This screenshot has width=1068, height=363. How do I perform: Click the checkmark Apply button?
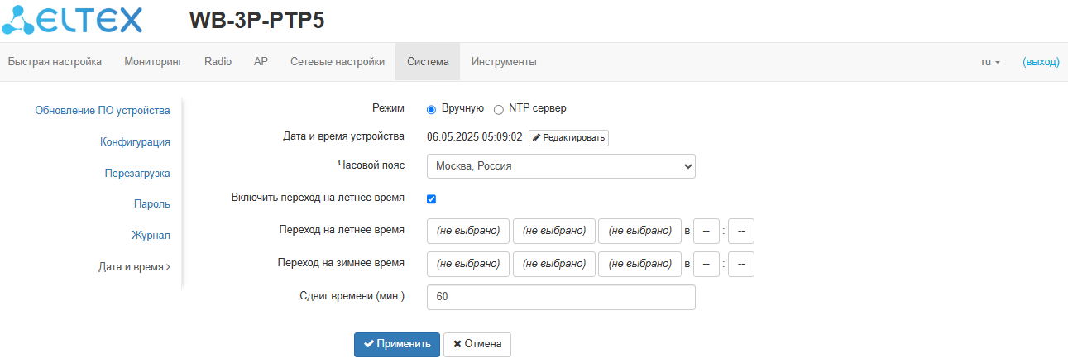point(397,345)
